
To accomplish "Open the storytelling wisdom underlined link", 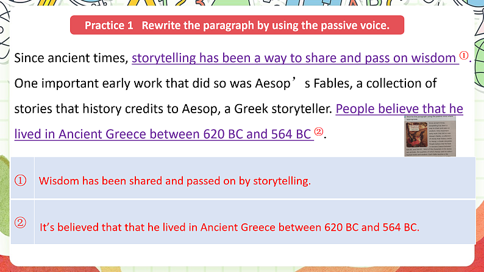I will (296, 58).
